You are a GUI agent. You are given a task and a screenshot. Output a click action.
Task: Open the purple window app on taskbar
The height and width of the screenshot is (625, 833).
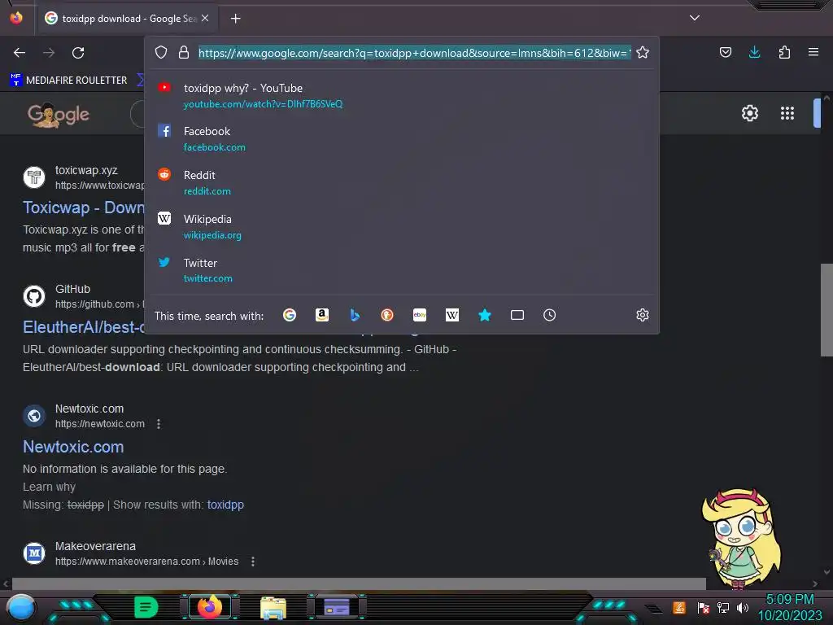(336, 607)
